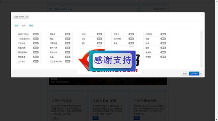Click the scroll up arrow of the component list
This screenshot has width=218, height=121.
point(201,32)
